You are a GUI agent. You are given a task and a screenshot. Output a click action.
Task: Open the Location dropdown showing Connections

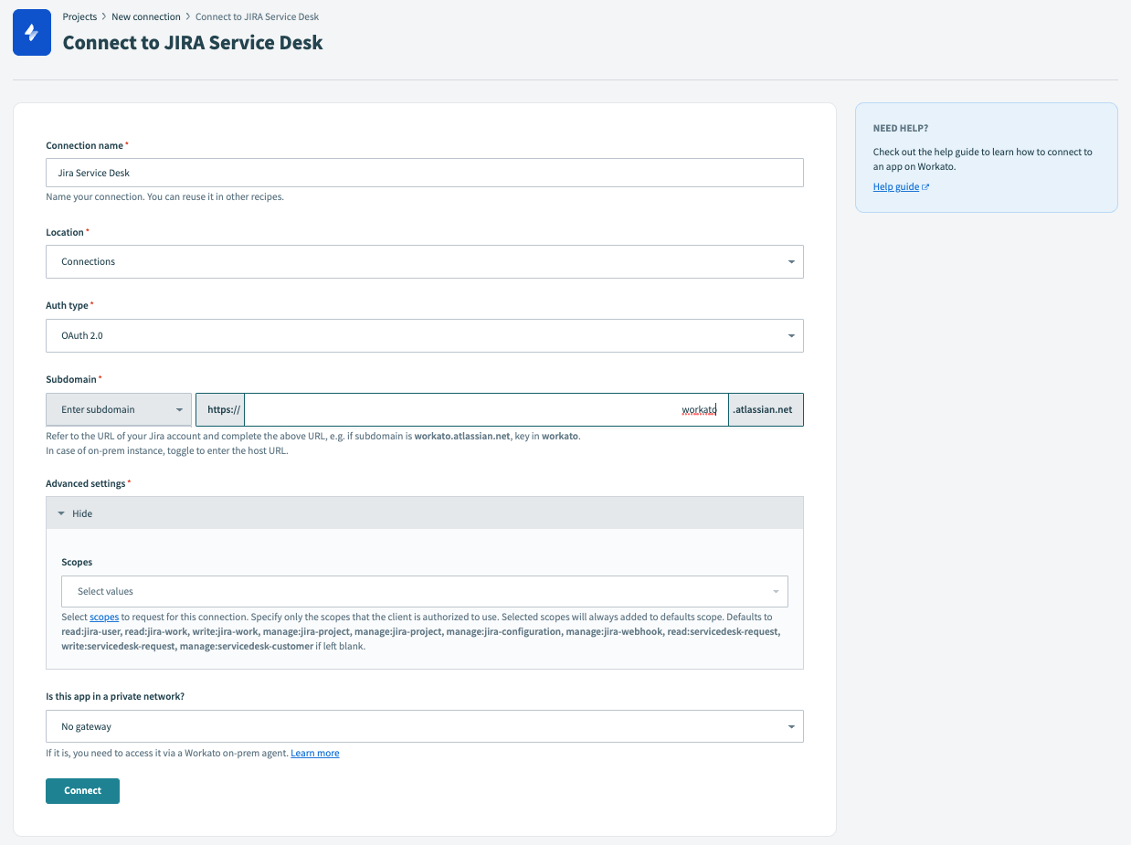[x=425, y=261]
